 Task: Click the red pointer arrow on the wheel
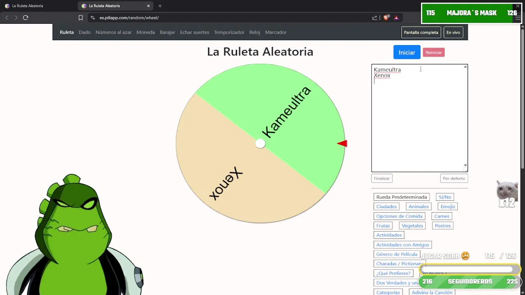pyautogui.click(x=342, y=143)
